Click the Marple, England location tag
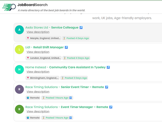Image resolution: width=162 pixels, height=131 pixels. coord(43,38)
